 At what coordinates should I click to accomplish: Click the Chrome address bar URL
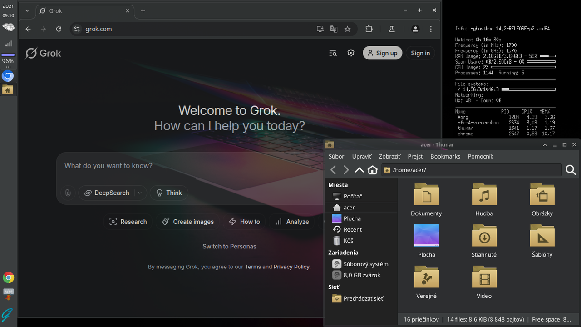click(x=98, y=29)
